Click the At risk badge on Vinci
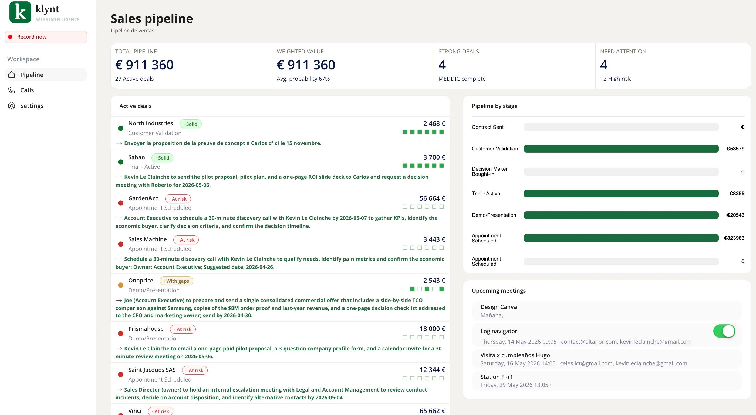756x415 pixels. 161,411
